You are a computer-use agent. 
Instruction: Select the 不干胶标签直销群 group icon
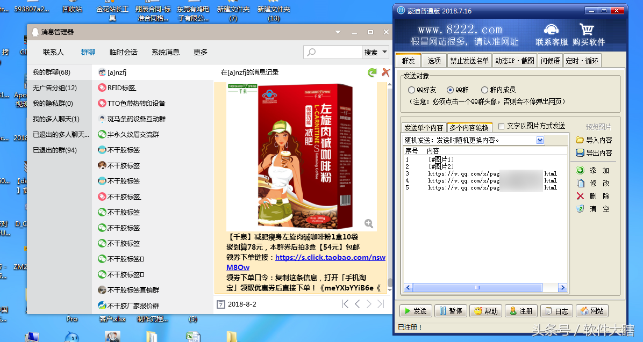[x=102, y=290]
